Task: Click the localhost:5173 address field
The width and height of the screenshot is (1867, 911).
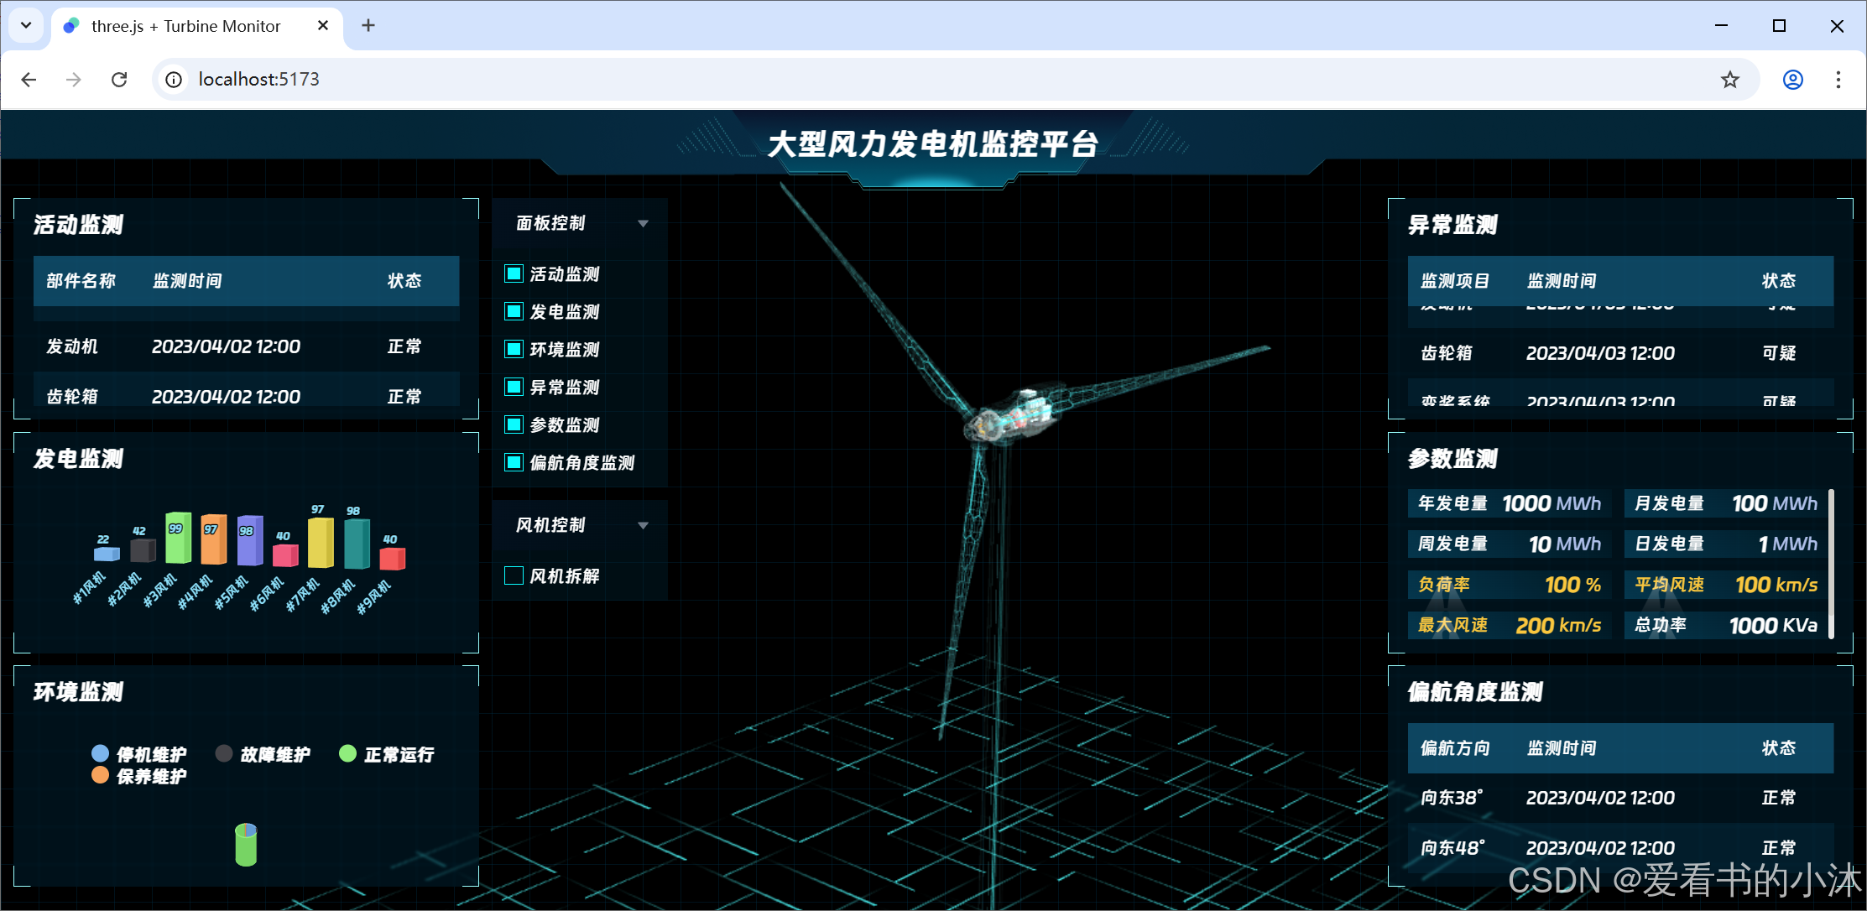Action: click(258, 80)
